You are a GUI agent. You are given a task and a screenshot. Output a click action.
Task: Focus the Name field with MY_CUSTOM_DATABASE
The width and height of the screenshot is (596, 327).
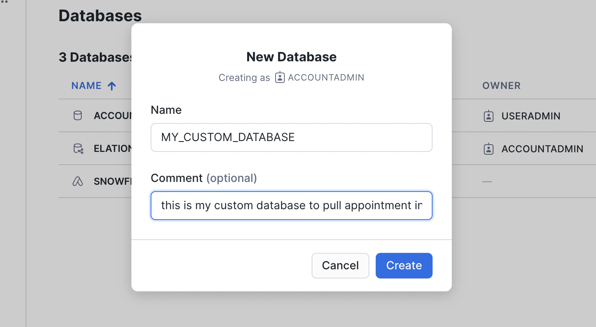click(291, 137)
